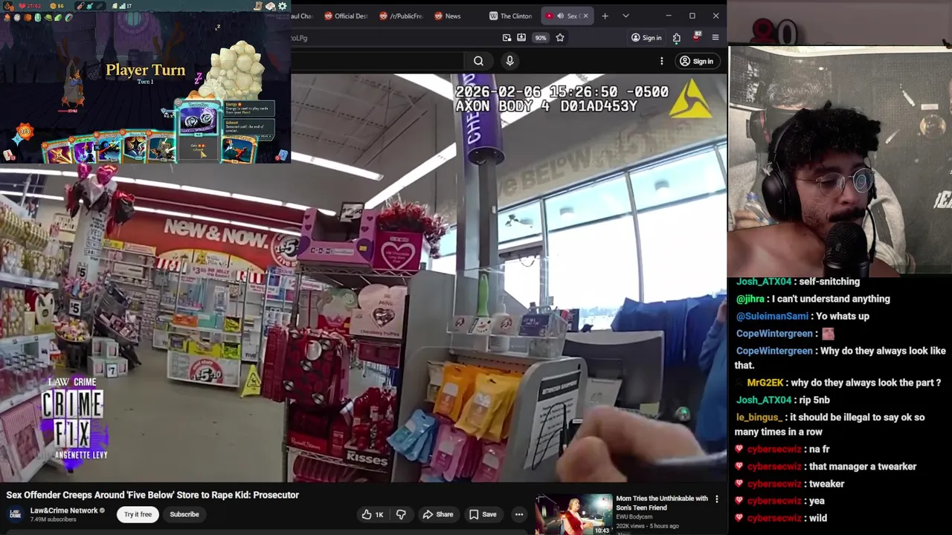Click the 90% zoom level indicator
952x535 pixels.
(x=541, y=38)
